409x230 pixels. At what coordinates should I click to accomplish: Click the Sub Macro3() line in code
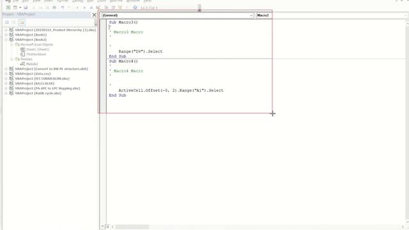tap(123, 22)
